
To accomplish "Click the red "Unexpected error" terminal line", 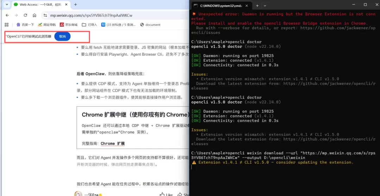I will click(283, 16).
